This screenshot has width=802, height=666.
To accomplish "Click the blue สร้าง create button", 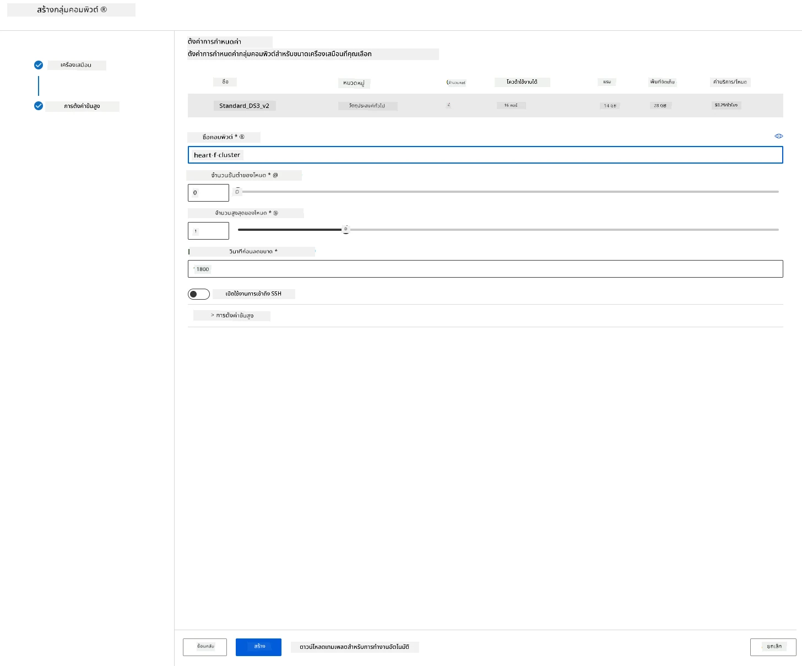I will point(258,647).
